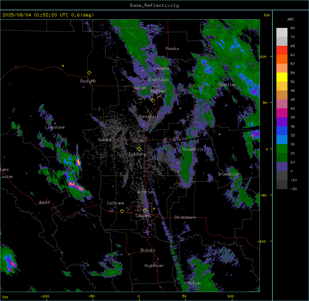Click the Innisfail city label
This screenshot has height=301, width=309.
149,117
